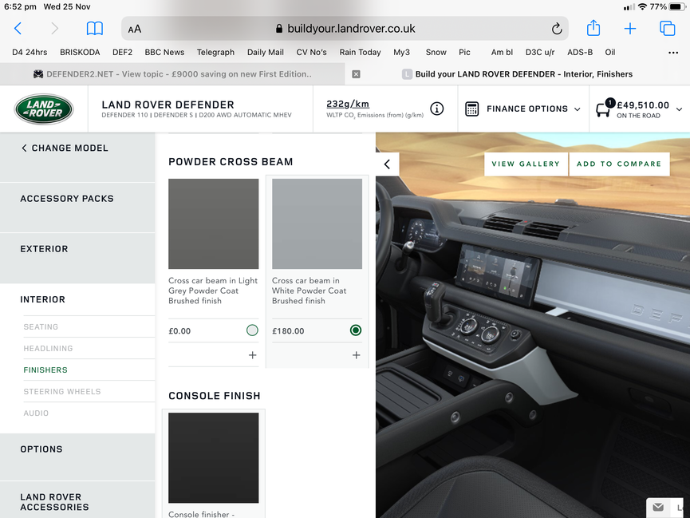The image size is (690, 518).
Task: Open the DEF2 bookmark
Action: pyautogui.click(x=122, y=53)
